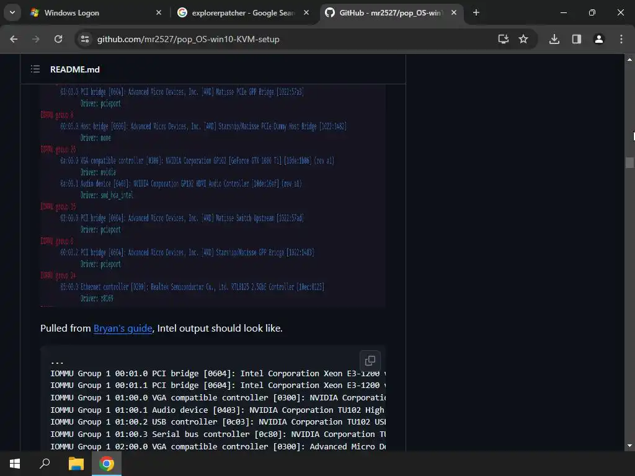Install app icon in address bar

tap(504, 39)
